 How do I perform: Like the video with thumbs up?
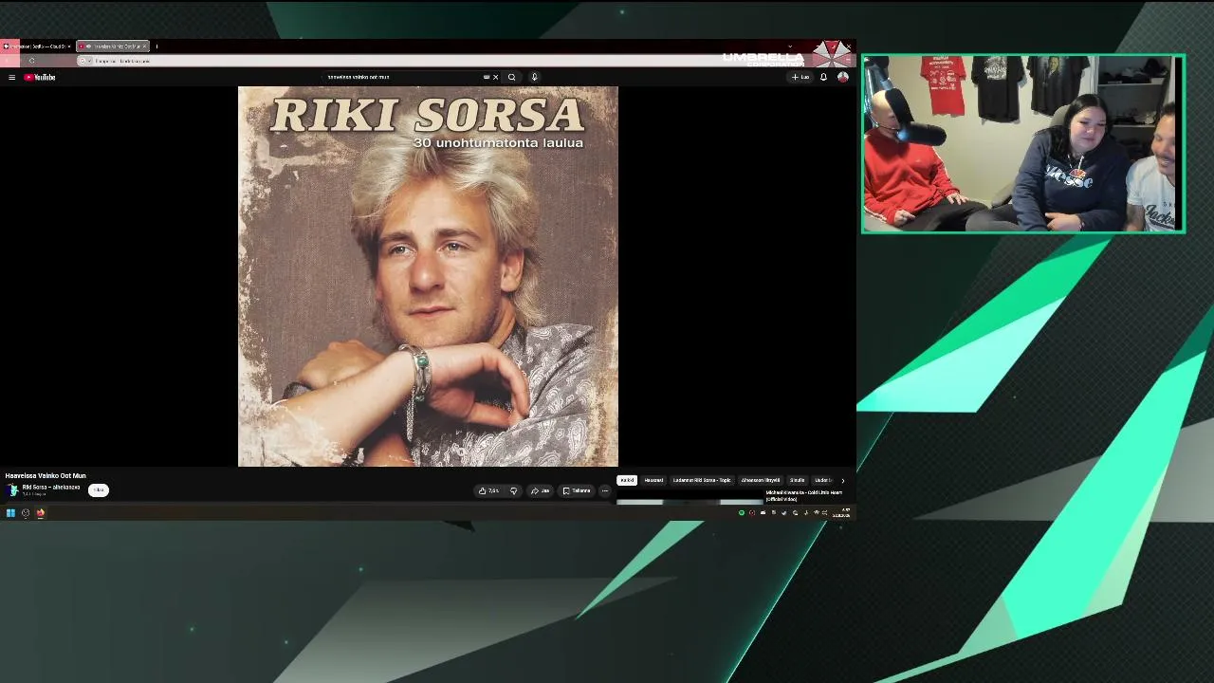pos(489,490)
